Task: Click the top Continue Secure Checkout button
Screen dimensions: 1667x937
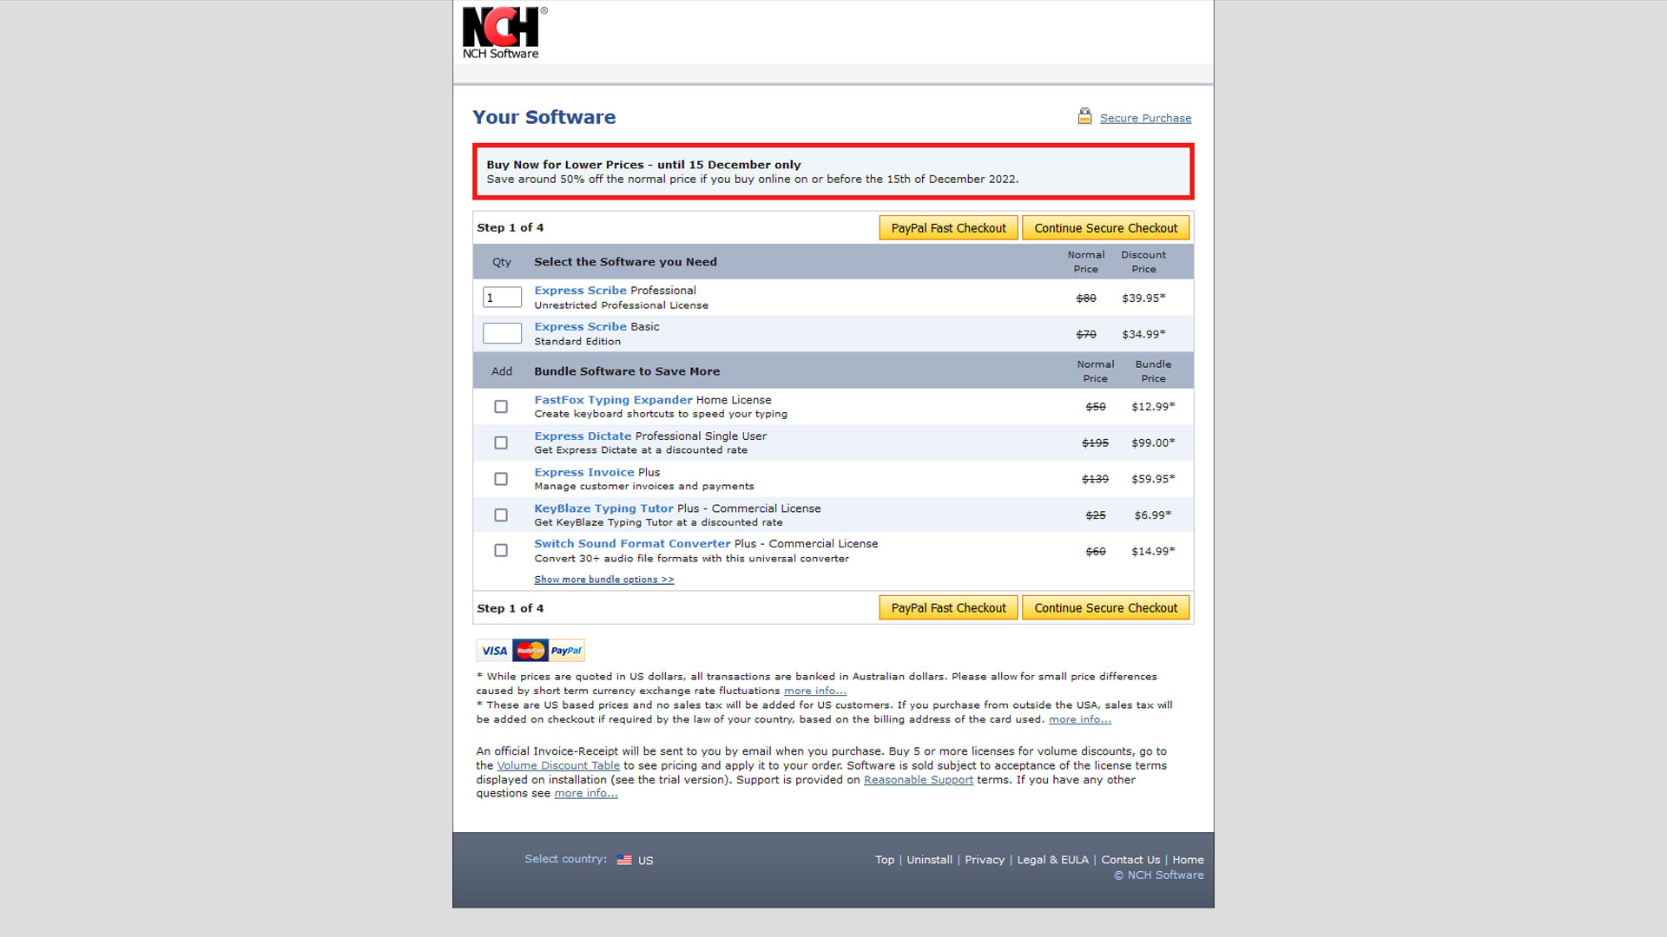Action: (x=1106, y=228)
